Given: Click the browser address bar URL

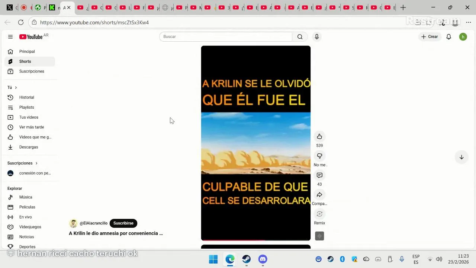Looking at the screenshot, I should pyautogui.click(x=94, y=22).
